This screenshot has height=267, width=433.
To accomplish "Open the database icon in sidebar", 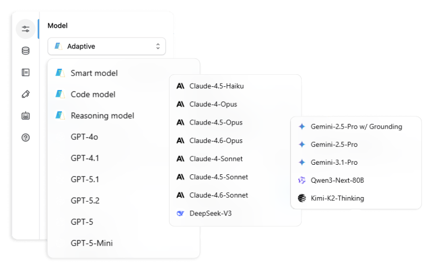I will (25, 51).
